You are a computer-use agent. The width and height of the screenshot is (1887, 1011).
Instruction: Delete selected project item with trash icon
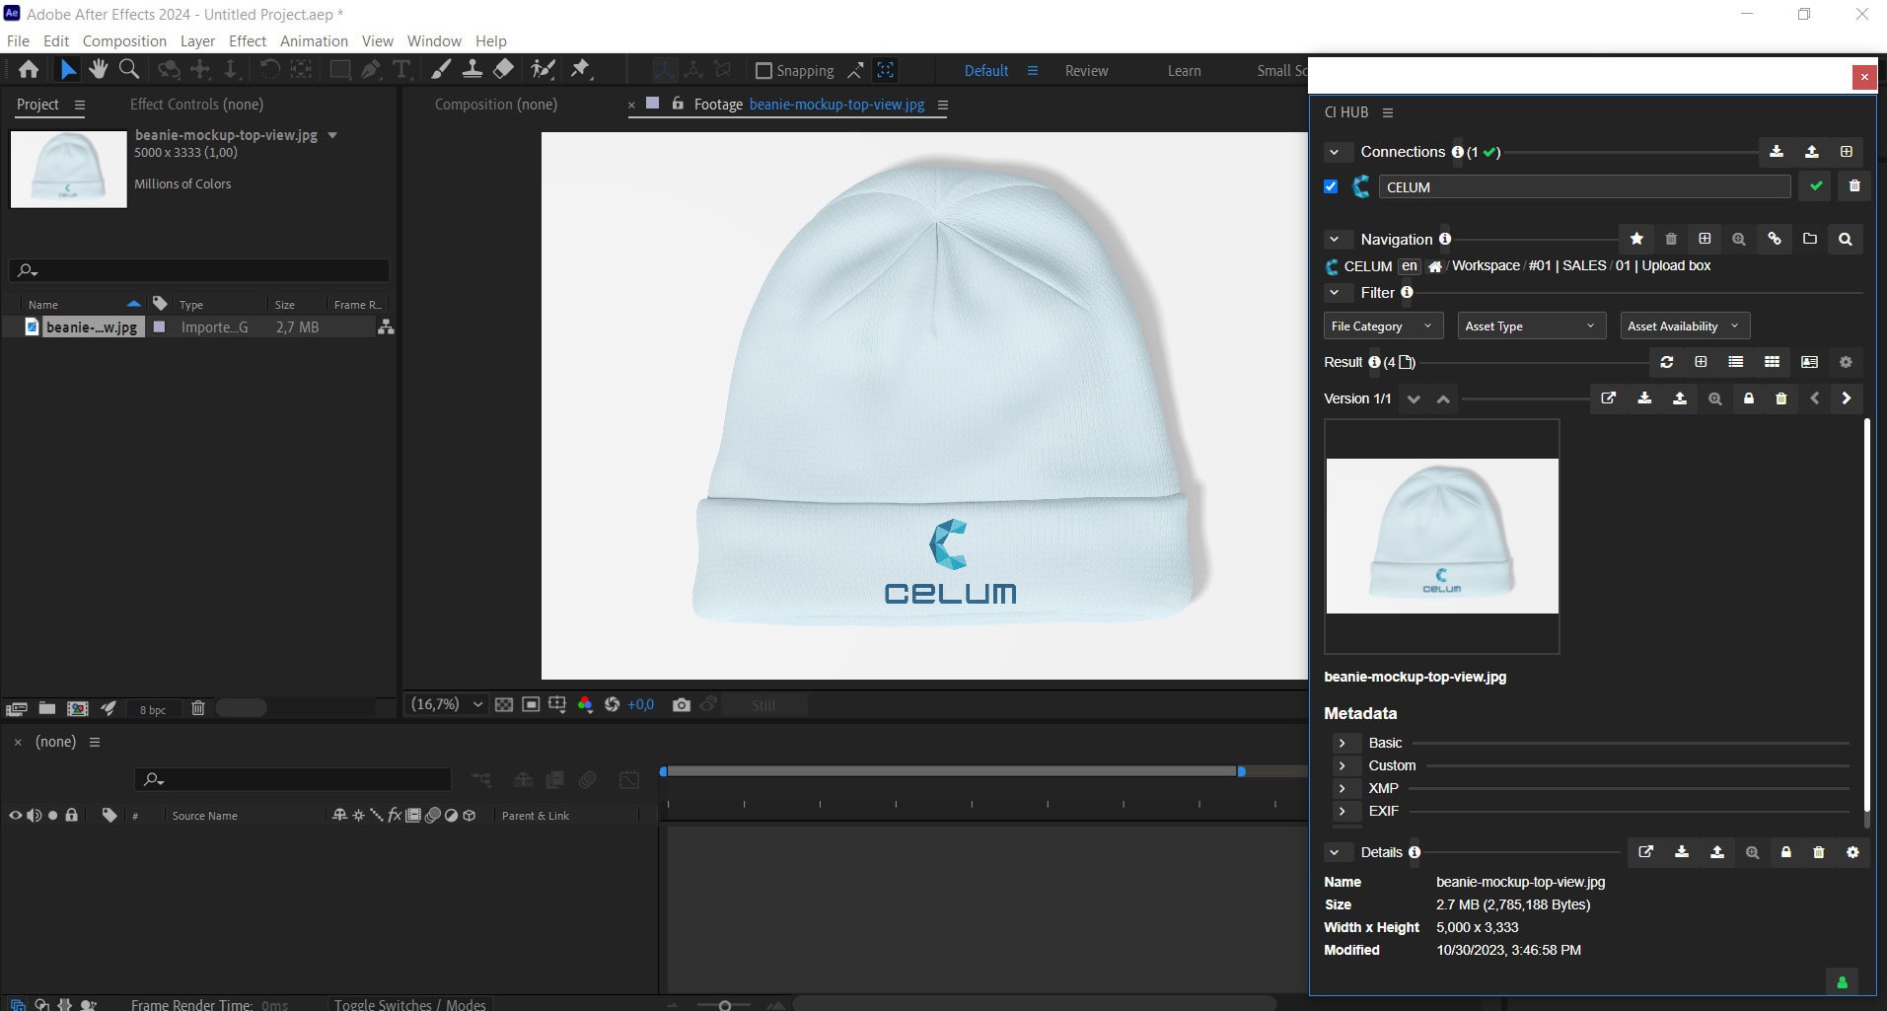pyautogui.click(x=197, y=708)
